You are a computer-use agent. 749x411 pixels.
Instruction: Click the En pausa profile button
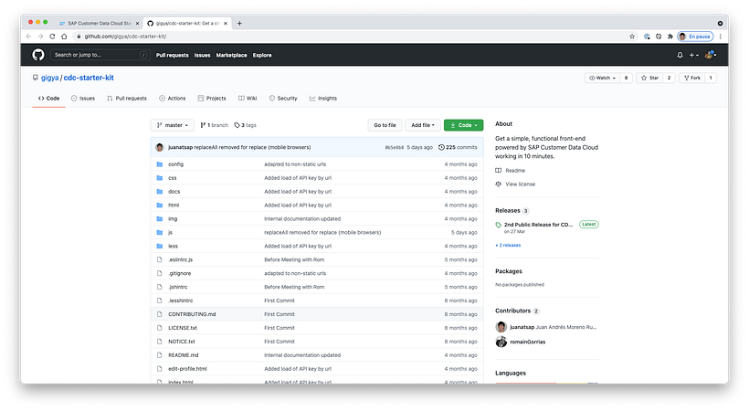(695, 37)
